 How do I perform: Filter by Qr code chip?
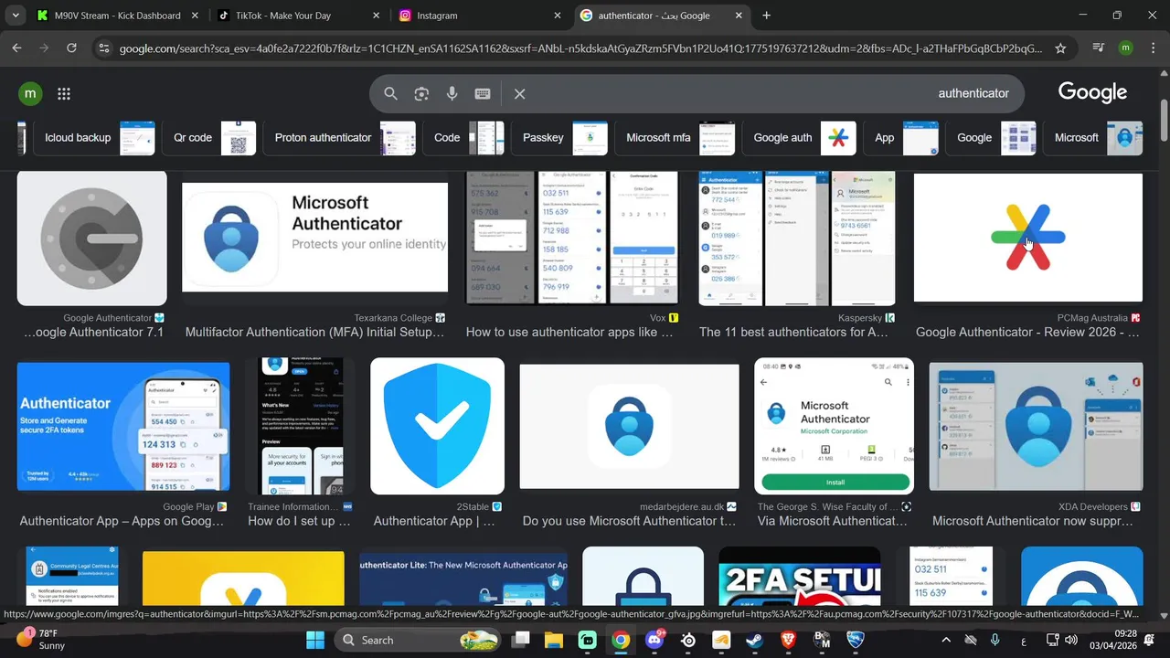[209, 138]
